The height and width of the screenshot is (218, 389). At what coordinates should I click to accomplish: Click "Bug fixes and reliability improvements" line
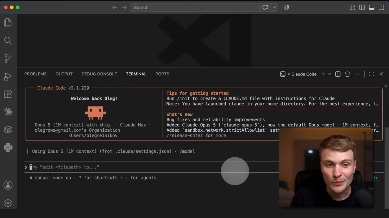click(x=216, y=120)
